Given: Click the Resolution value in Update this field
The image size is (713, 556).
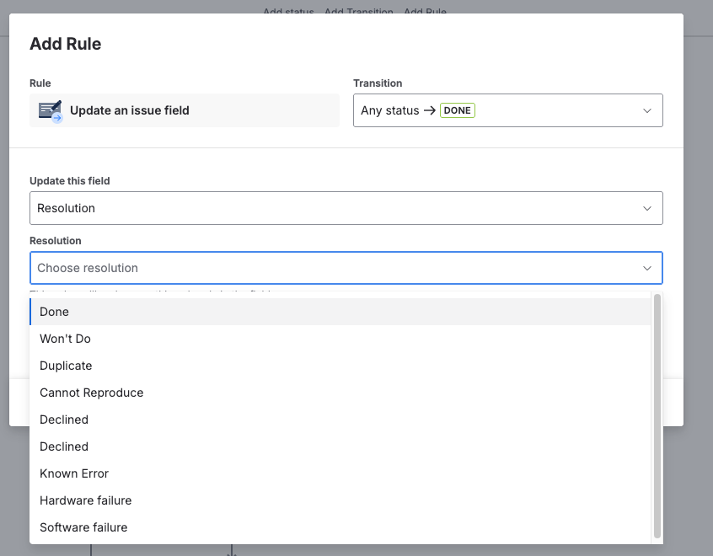Looking at the screenshot, I should coord(67,208).
